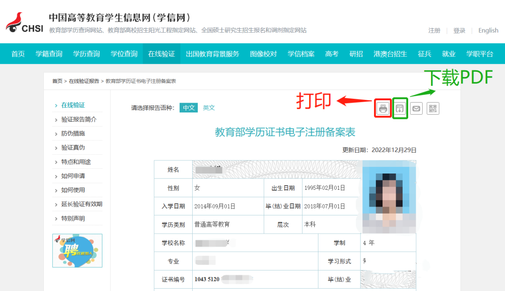Click the email report icon
The image size is (505, 291).
pos(416,108)
